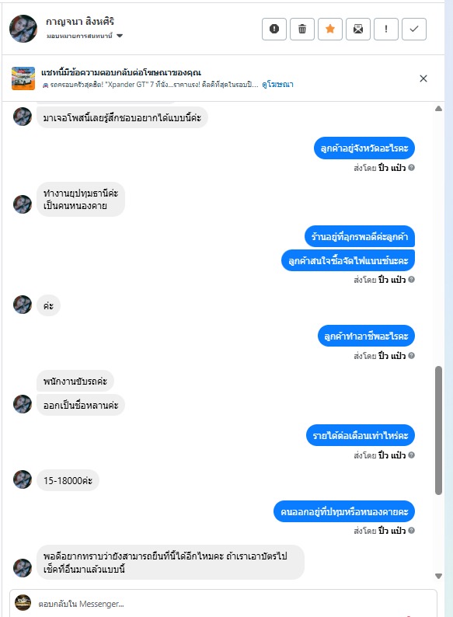This screenshot has width=453, height=617.
Task: Click the scrollbar down arrow
Action: coord(438,576)
